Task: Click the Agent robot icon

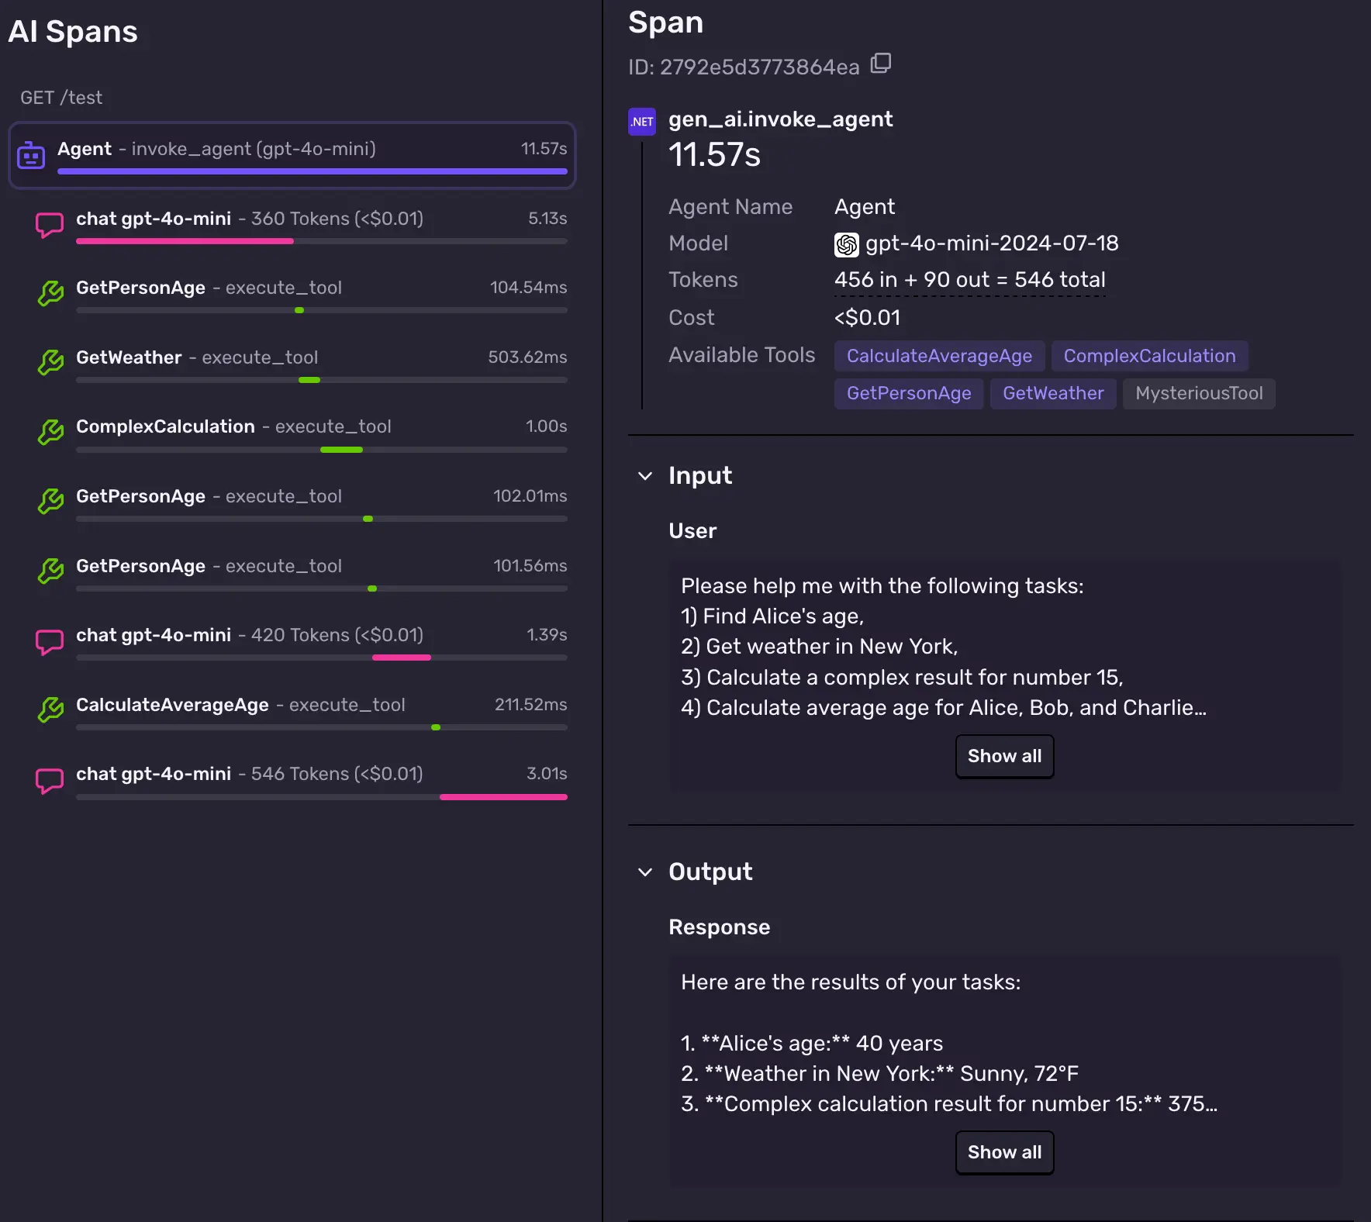Action: 31,155
